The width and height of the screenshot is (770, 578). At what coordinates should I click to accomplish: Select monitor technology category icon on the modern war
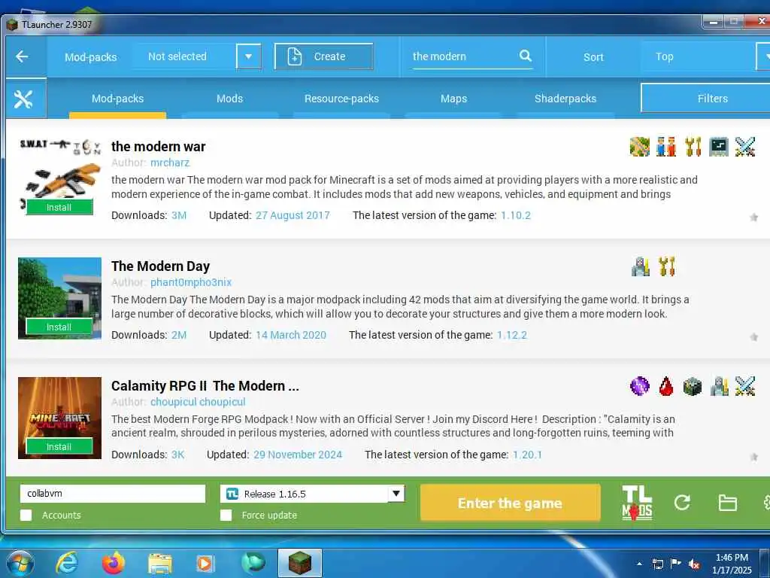click(x=719, y=147)
